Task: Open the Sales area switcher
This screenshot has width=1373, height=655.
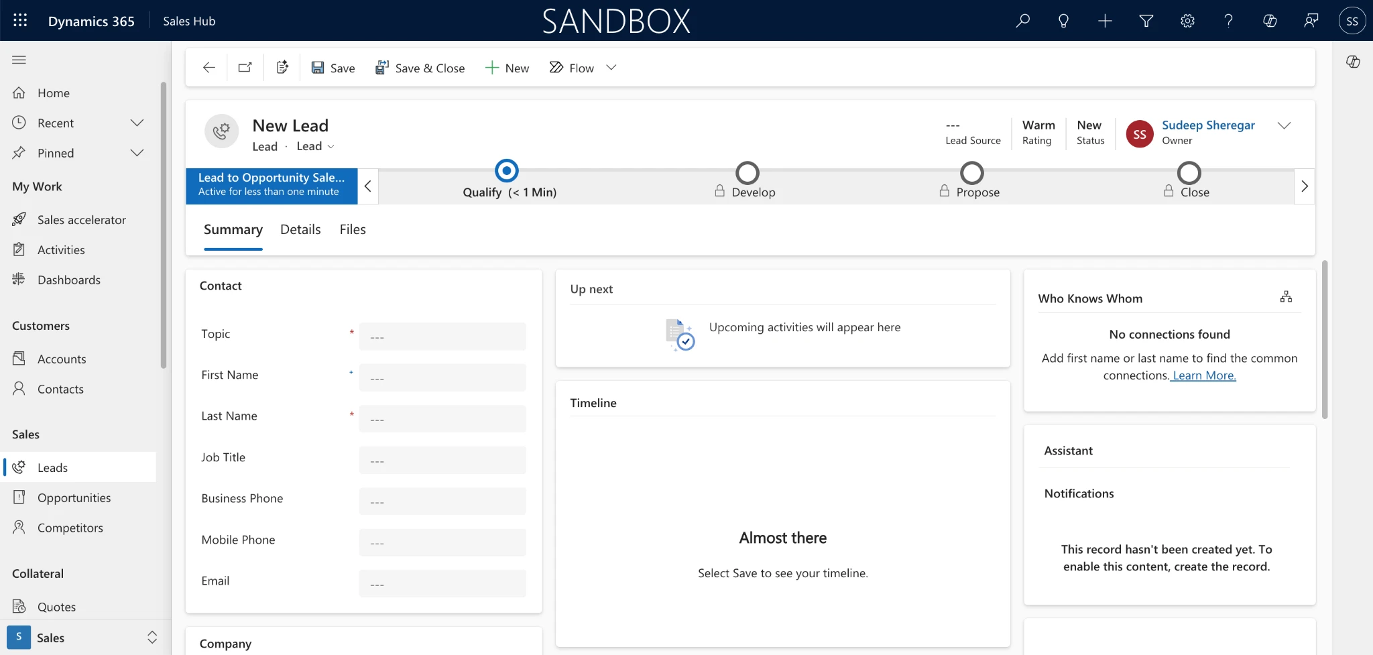Action: [x=85, y=637]
